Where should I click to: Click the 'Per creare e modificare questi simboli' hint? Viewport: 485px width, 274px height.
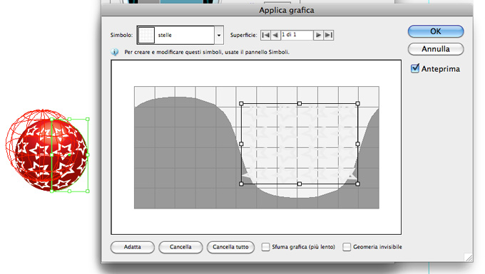point(207,52)
